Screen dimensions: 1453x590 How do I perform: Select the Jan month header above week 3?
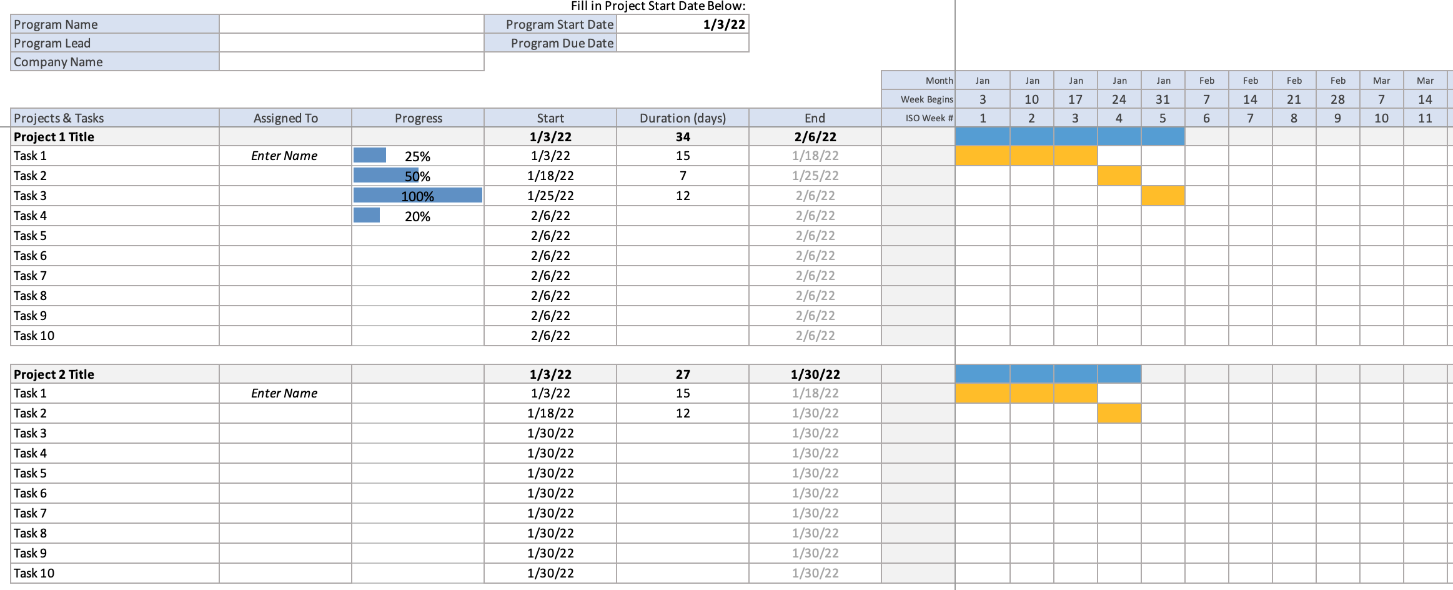982,80
